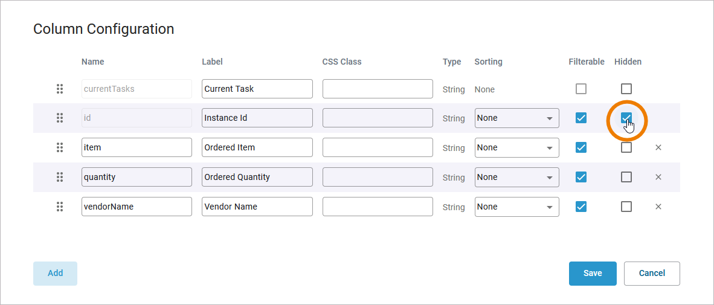Screen dimensions: 714x305
Task: Delete the quantity column row
Action: (x=658, y=177)
